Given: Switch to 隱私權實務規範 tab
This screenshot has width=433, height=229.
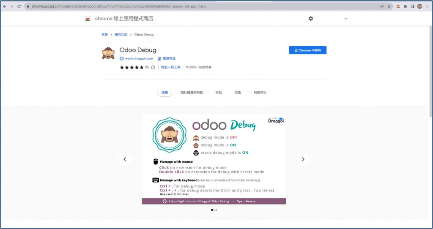Looking at the screenshot, I should [192, 93].
